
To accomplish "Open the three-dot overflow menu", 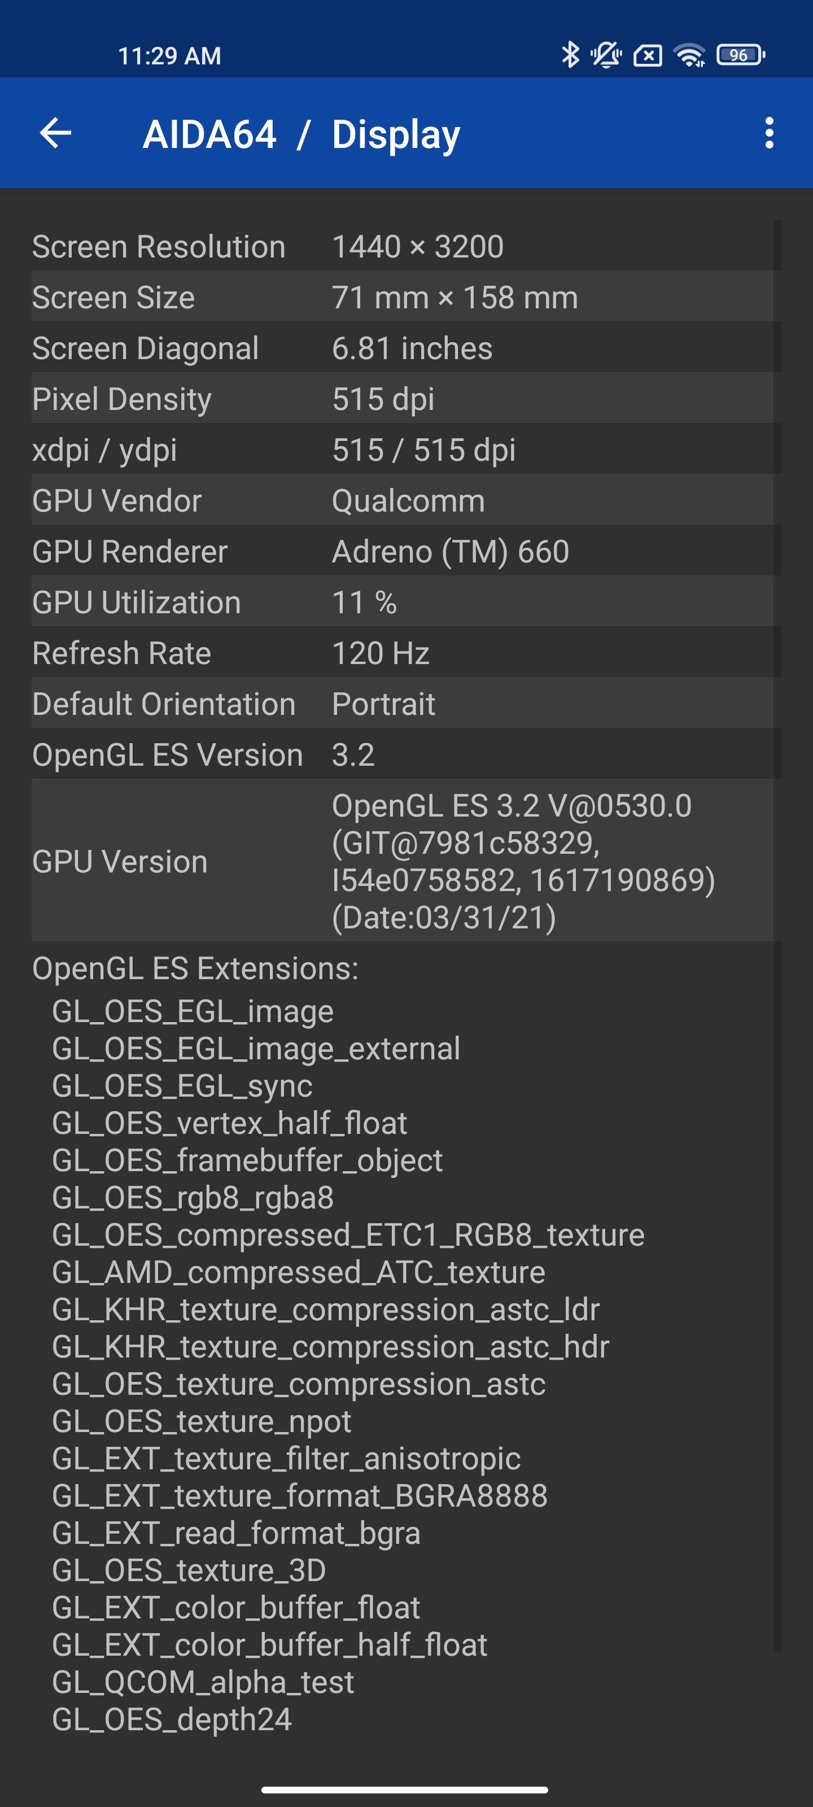I will tap(769, 133).
